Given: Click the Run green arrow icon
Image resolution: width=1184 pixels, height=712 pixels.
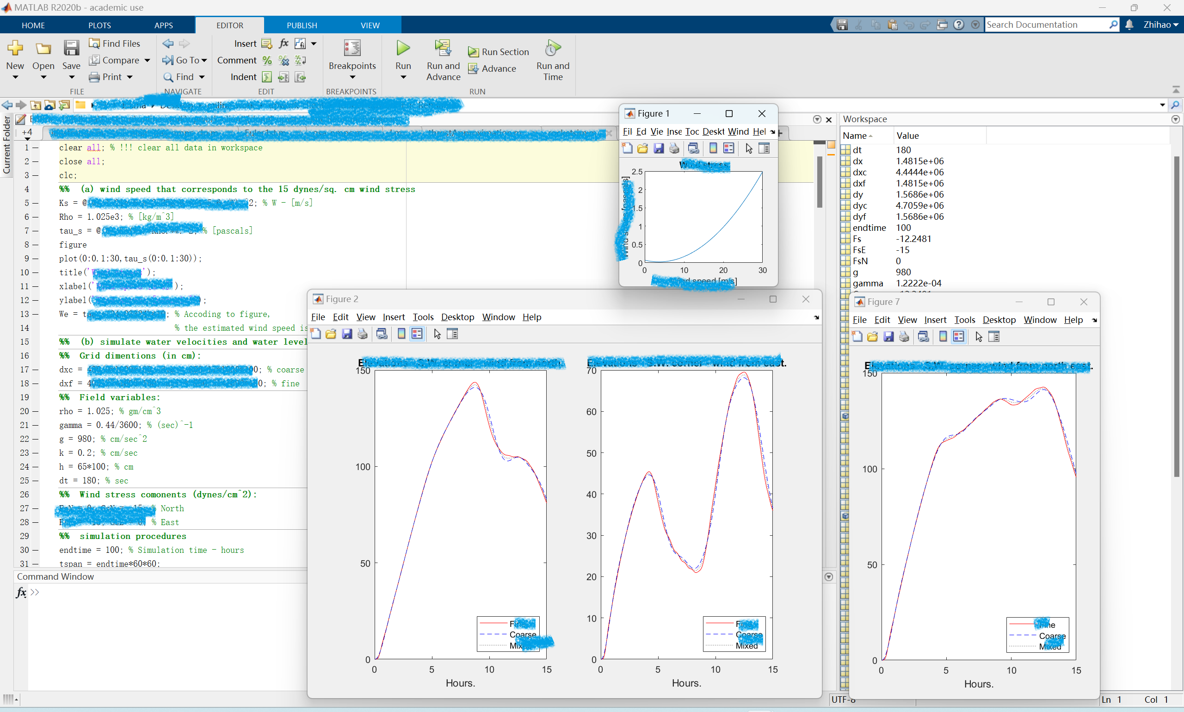Looking at the screenshot, I should 403,48.
